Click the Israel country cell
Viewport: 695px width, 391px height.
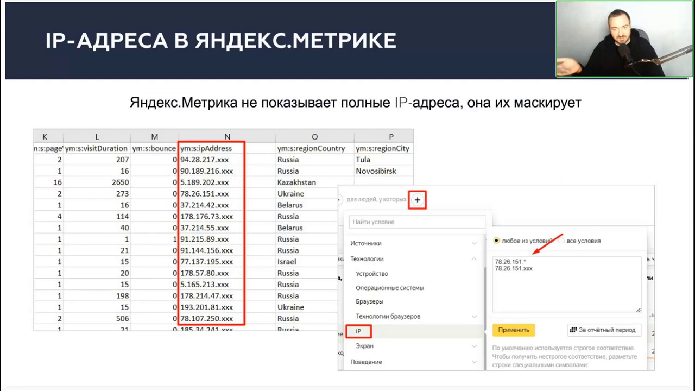307,262
